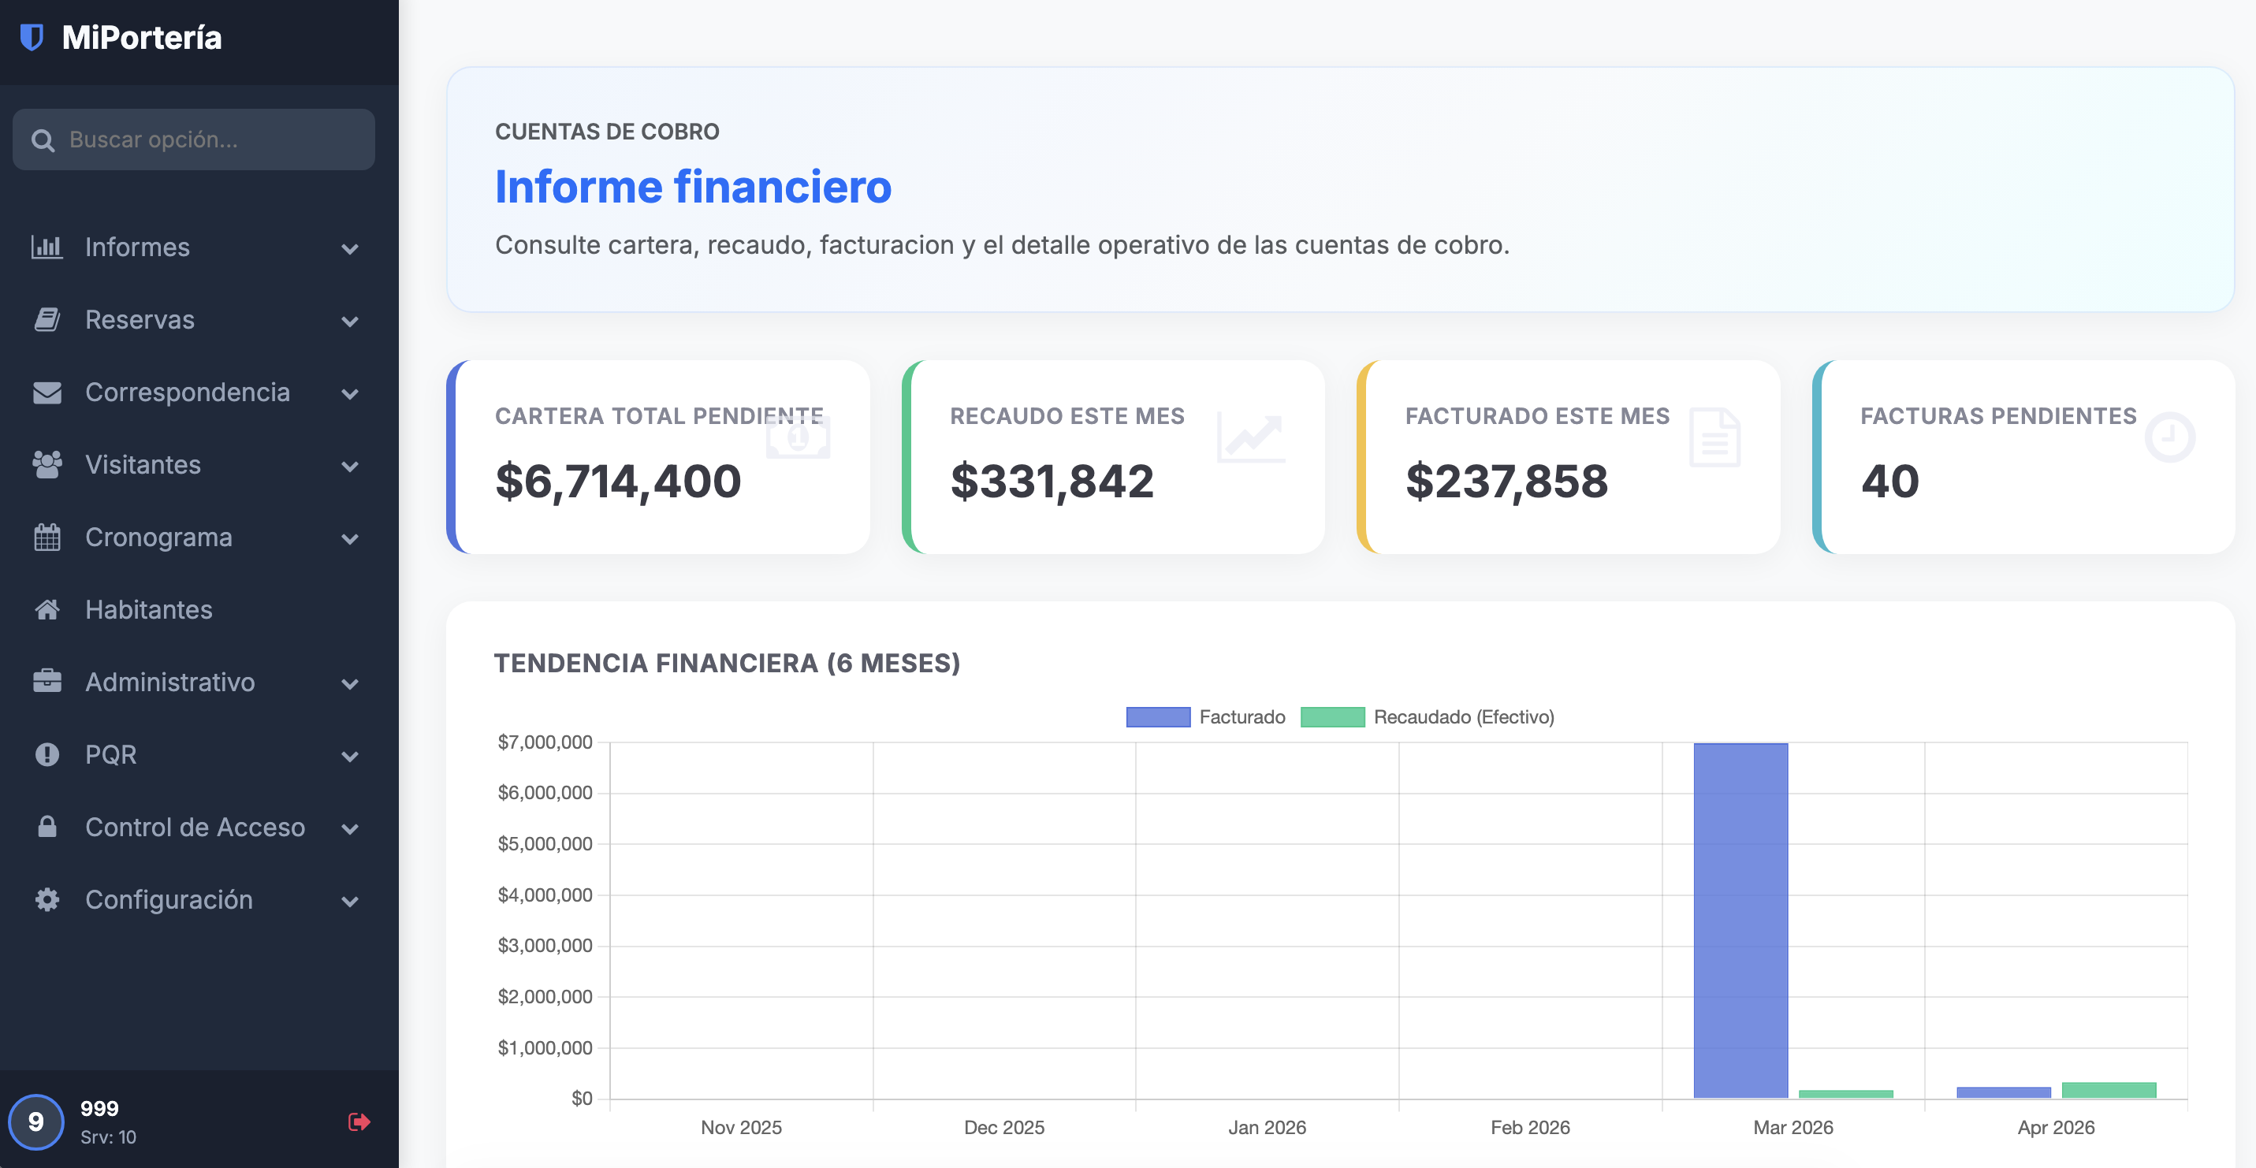Expand the Cronograma menu chevron
Viewport: 2256px width, 1168px height.
349,538
